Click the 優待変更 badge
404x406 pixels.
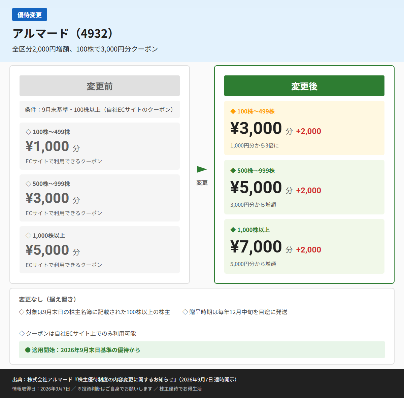pos(30,14)
